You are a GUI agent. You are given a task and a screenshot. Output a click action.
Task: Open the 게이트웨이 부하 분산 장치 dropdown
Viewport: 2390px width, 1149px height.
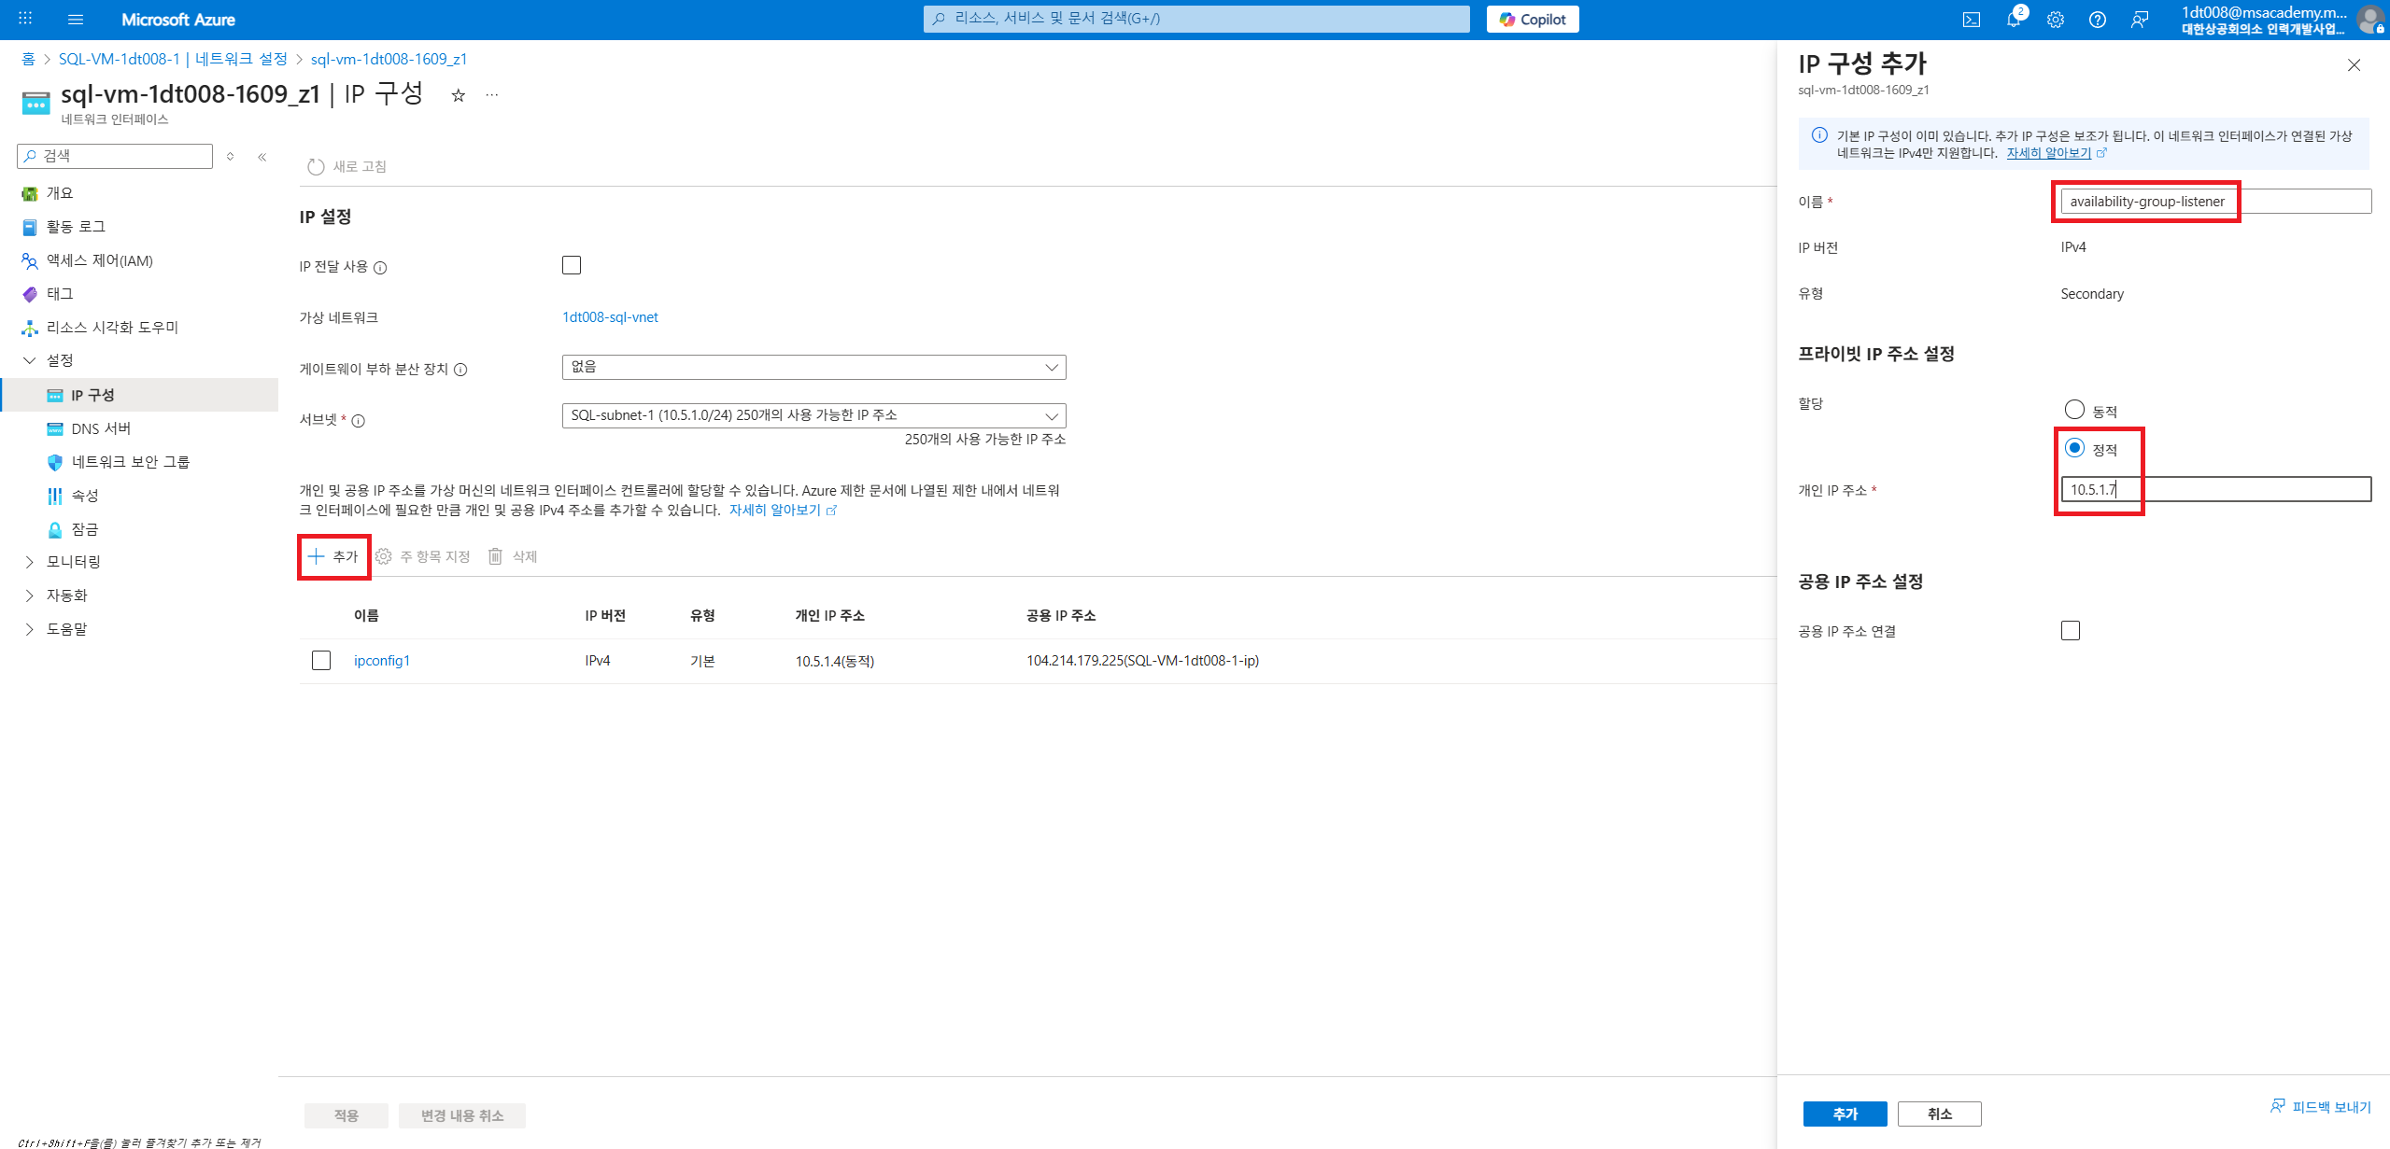coord(813,367)
